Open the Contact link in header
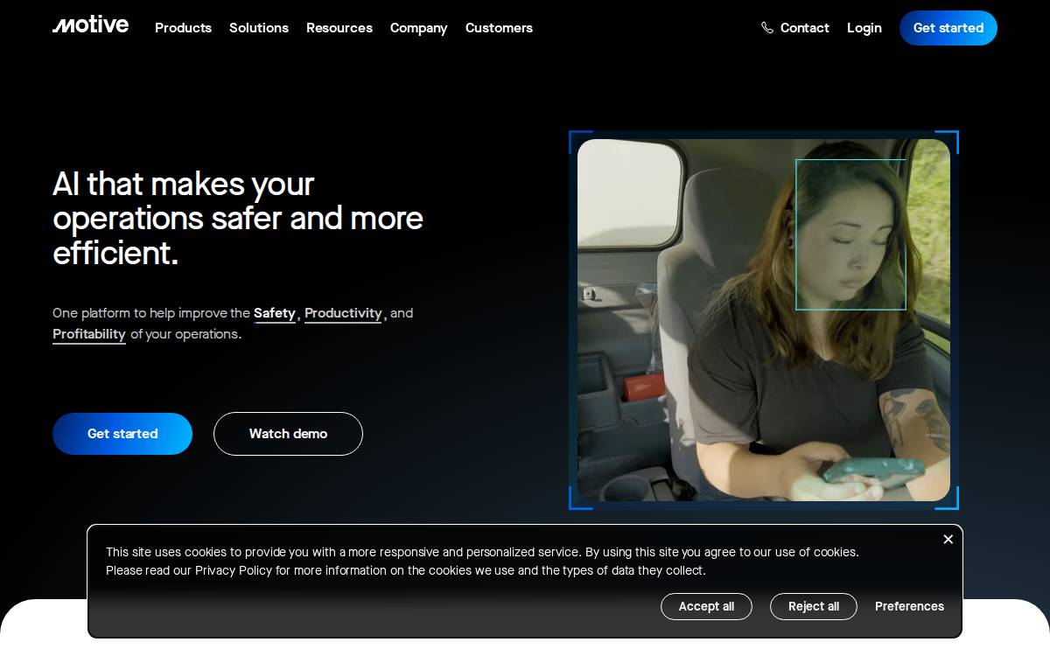1050x656 pixels. coord(804,28)
